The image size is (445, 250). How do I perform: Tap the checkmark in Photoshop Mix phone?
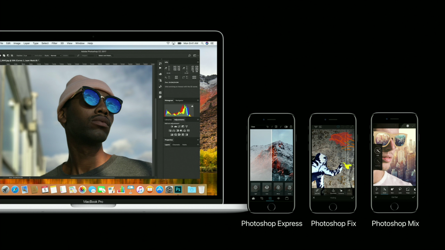[413, 197]
